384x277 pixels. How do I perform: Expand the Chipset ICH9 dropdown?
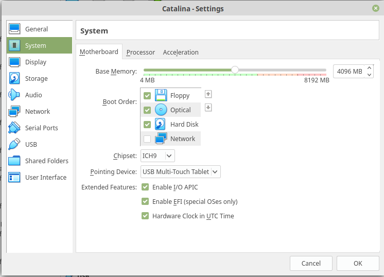[158, 155]
